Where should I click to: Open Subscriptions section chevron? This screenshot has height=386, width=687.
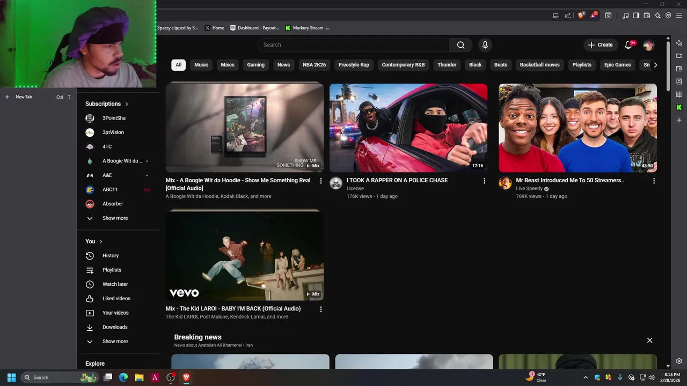[x=127, y=104]
